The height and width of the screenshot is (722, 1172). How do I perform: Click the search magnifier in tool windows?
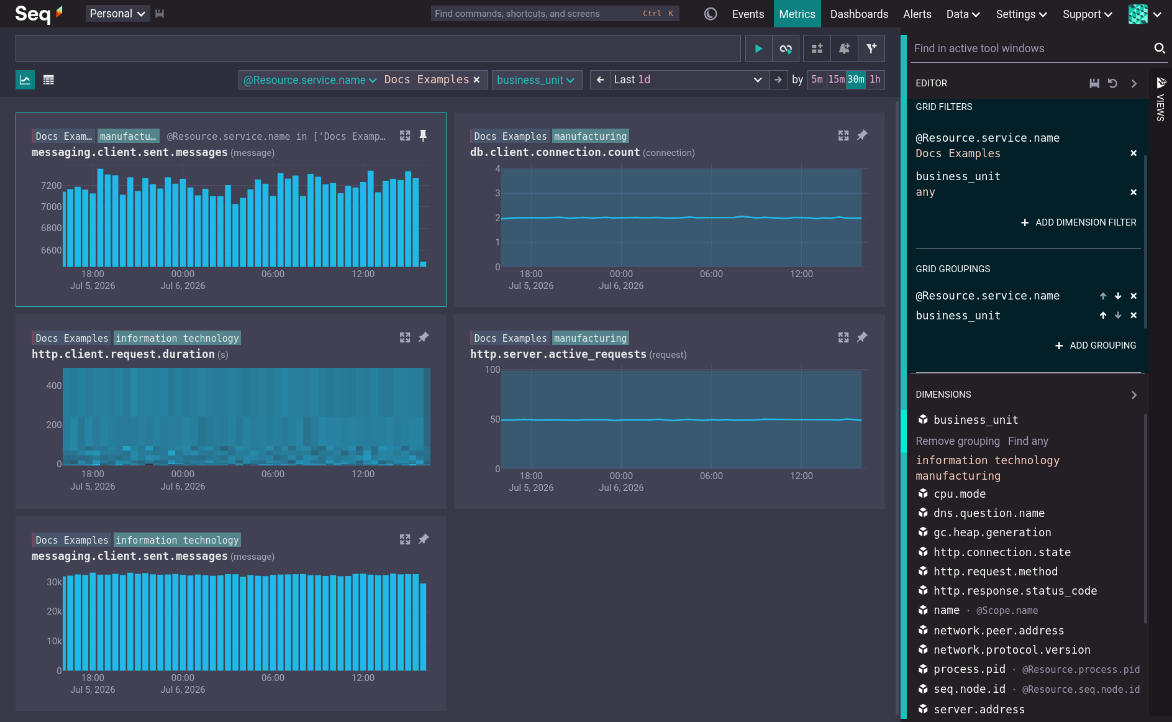(x=1159, y=48)
